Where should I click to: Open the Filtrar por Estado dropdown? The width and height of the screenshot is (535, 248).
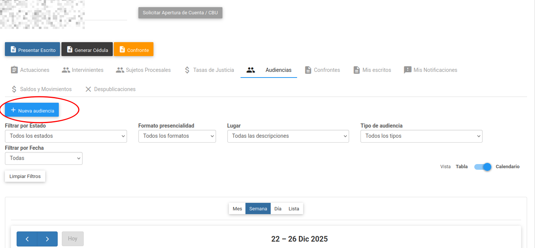[66, 136]
